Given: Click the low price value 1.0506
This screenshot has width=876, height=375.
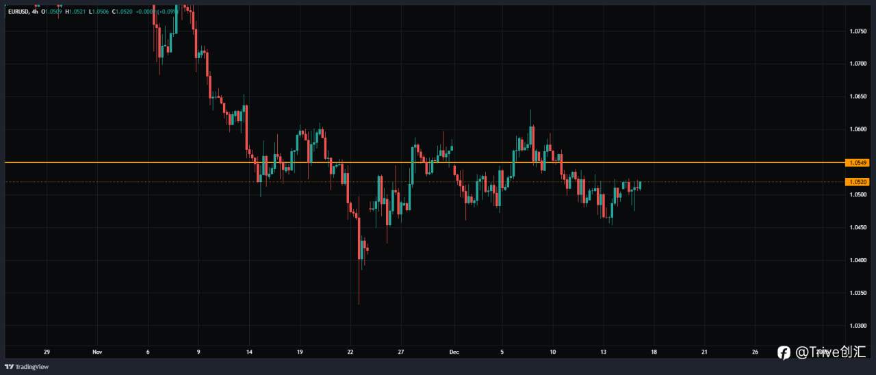Looking at the screenshot, I should coord(101,12).
